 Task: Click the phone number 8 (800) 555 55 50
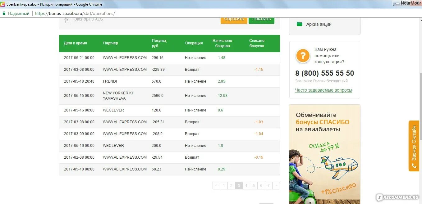[324, 73]
